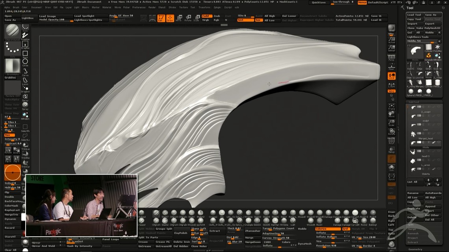Select the Cylinder tool thumbnail

pyautogui.click(x=429, y=48)
